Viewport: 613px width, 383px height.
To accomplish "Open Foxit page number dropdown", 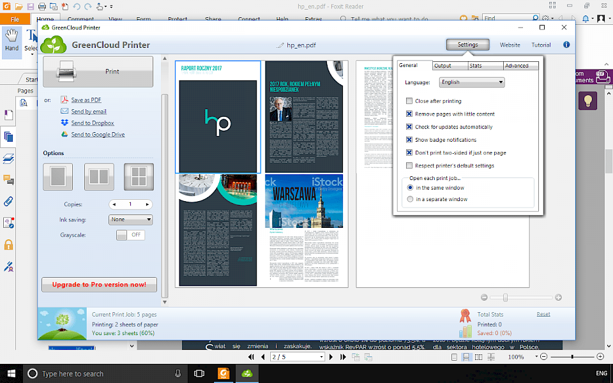I will (x=321, y=357).
